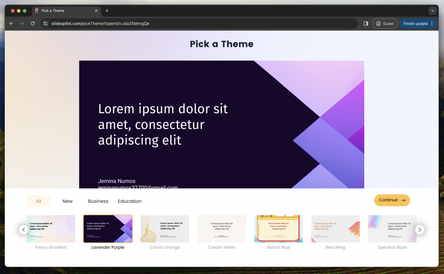Filter themes by New
The width and height of the screenshot is (444, 274).
[67, 201]
